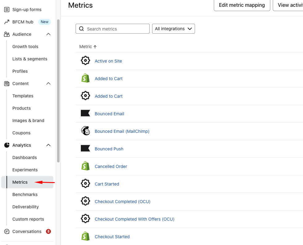
Task: Click the Search metrics input field
Action: [112, 29]
